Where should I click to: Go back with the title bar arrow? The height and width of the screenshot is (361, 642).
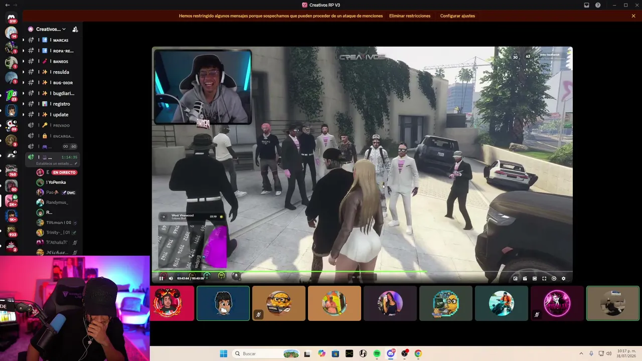point(7,5)
